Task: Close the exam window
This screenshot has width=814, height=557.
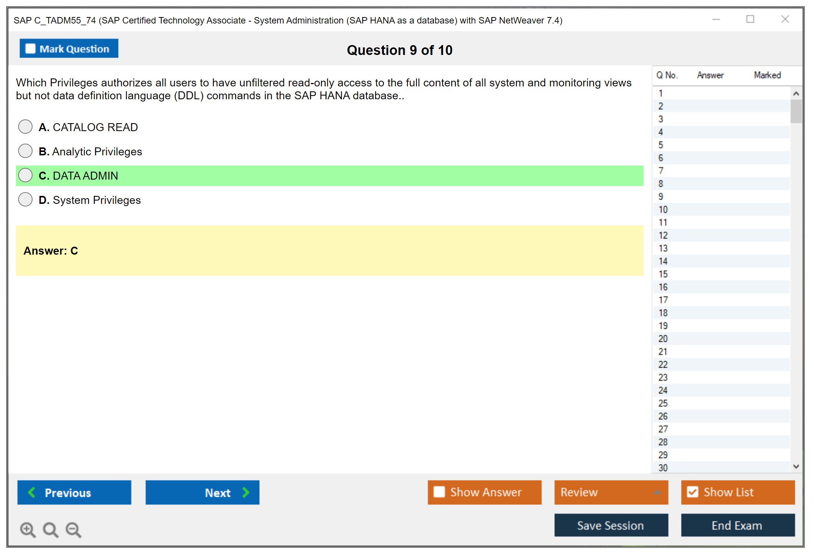Action: click(x=785, y=19)
